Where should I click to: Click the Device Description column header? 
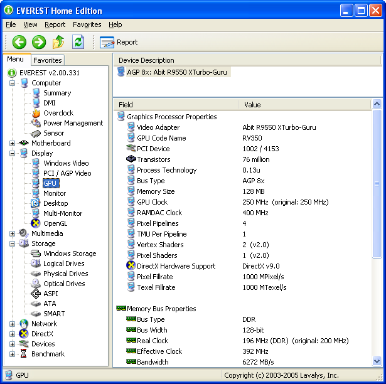[247, 60]
